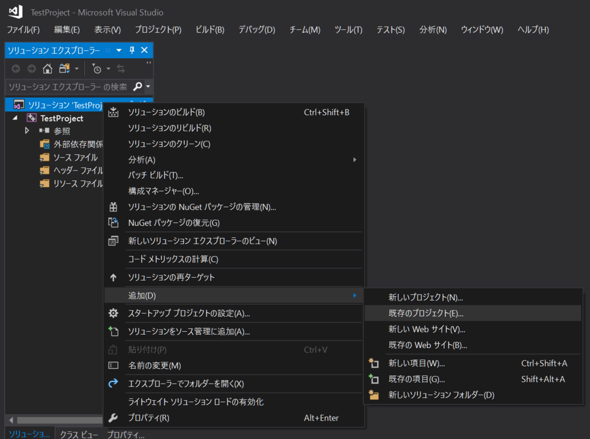Open the デバッグ(D) menu

(257, 29)
